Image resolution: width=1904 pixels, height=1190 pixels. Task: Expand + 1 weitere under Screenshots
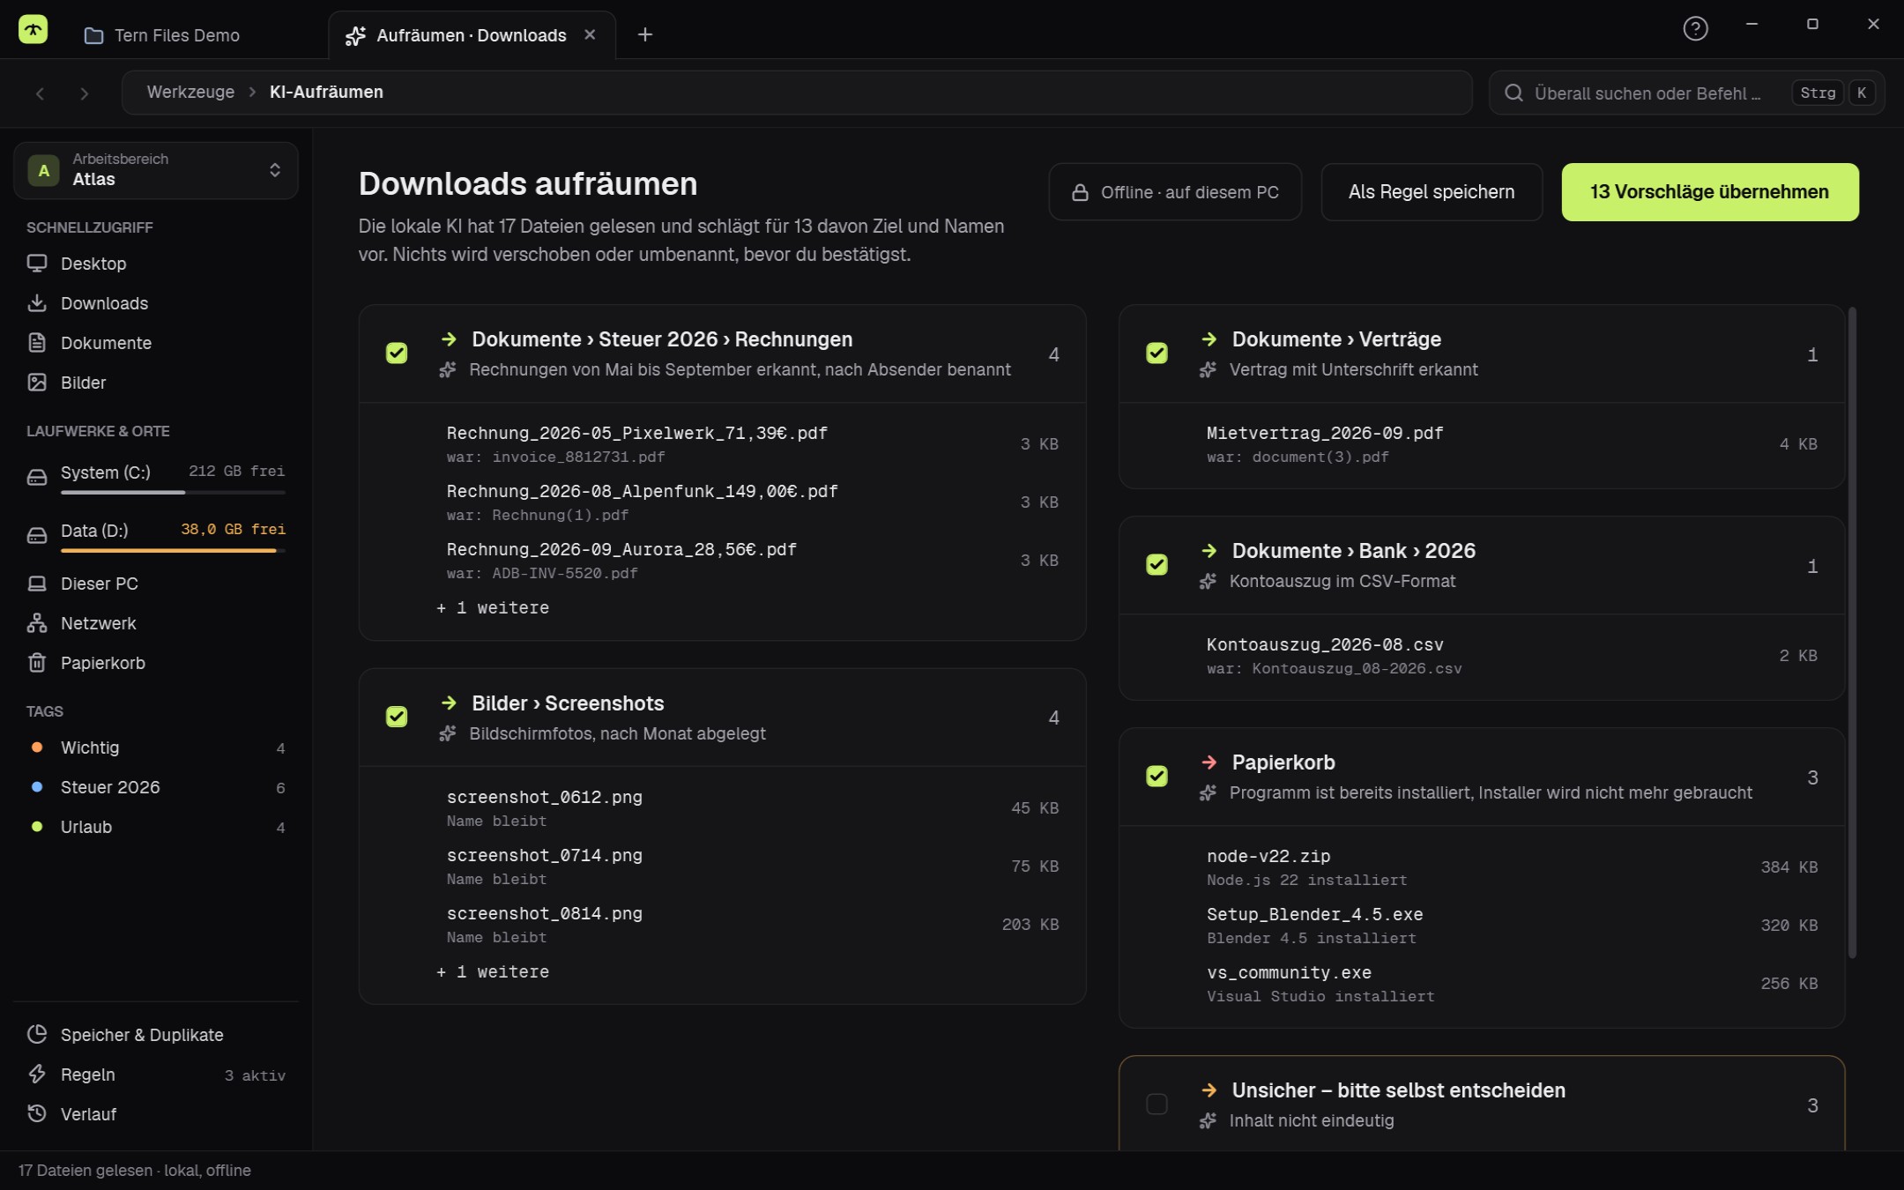tap(494, 972)
